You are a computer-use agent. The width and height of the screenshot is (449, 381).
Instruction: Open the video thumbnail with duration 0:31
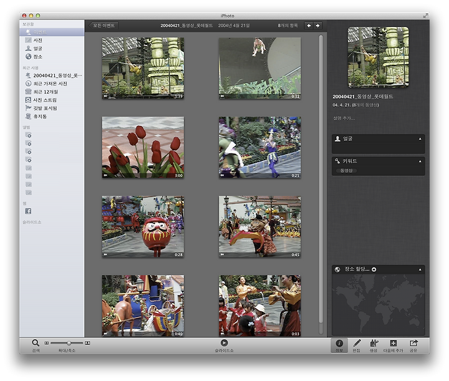(259, 68)
